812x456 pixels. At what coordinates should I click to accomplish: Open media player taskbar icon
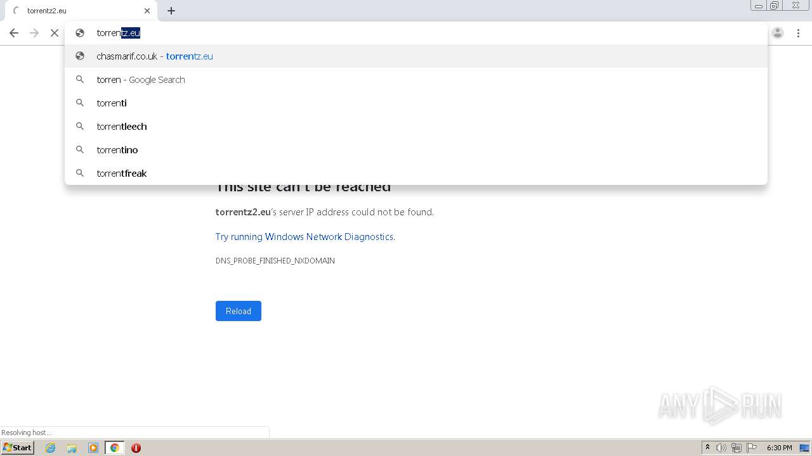93,448
